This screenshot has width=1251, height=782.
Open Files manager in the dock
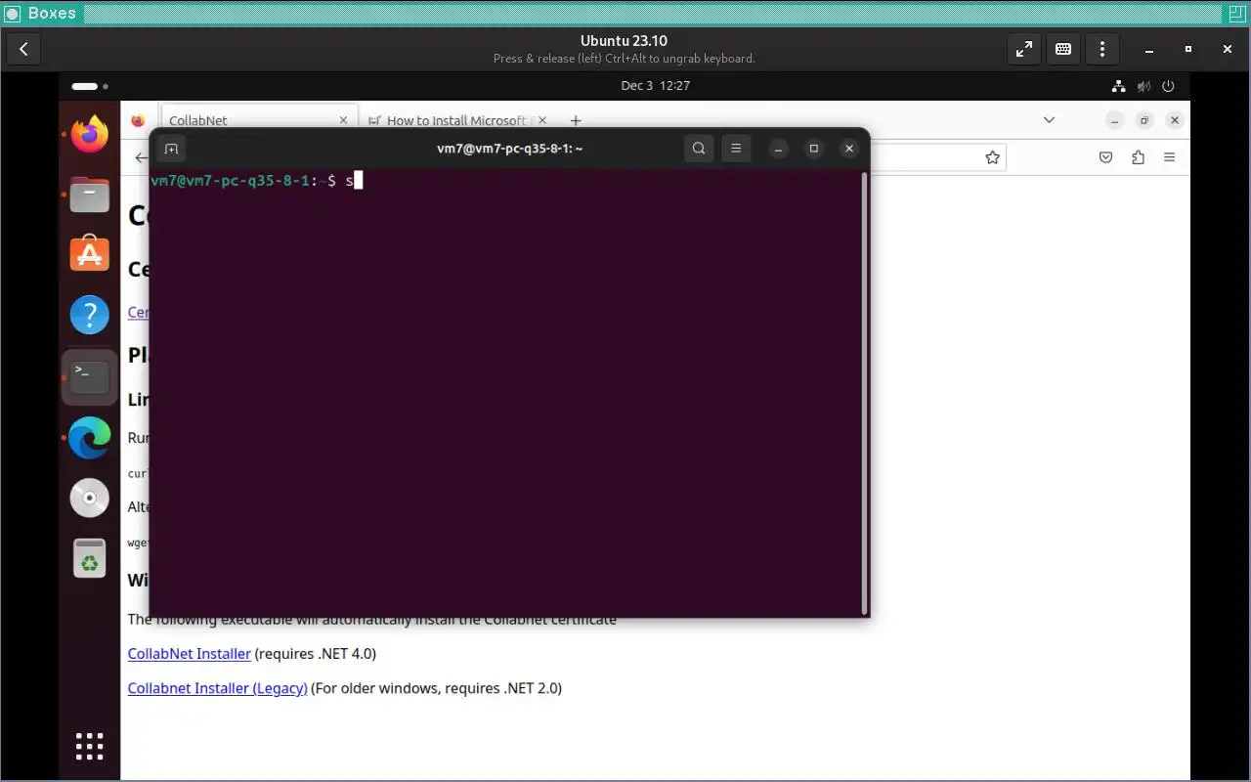tap(89, 195)
